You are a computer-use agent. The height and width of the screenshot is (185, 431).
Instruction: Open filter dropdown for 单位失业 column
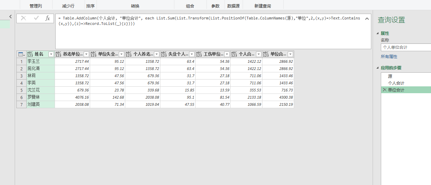(x=121, y=54)
